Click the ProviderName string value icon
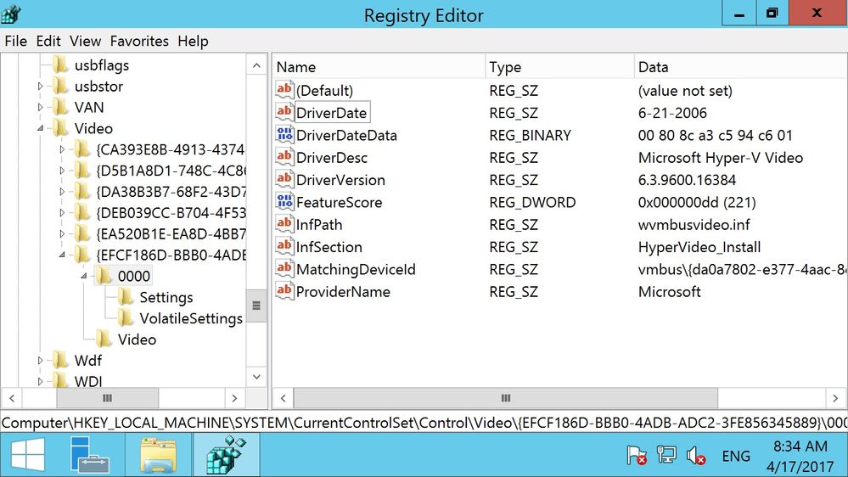Screen dimensions: 848x477 click(x=284, y=291)
